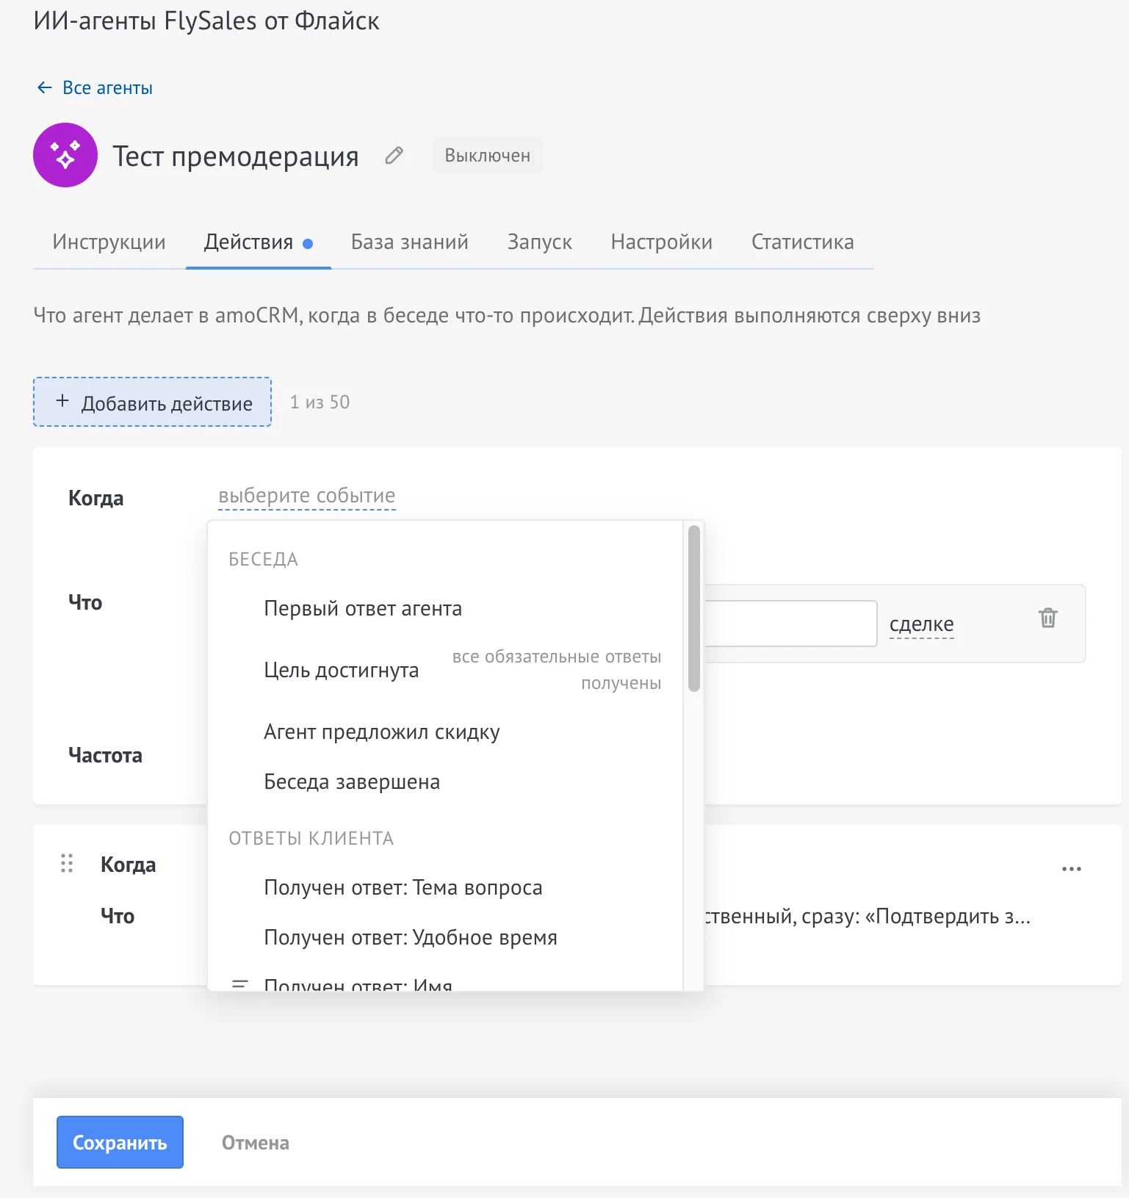This screenshot has height=1198, width=1129.
Task: Click the trash icon next to сделке
Action: click(x=1048, y=618)
